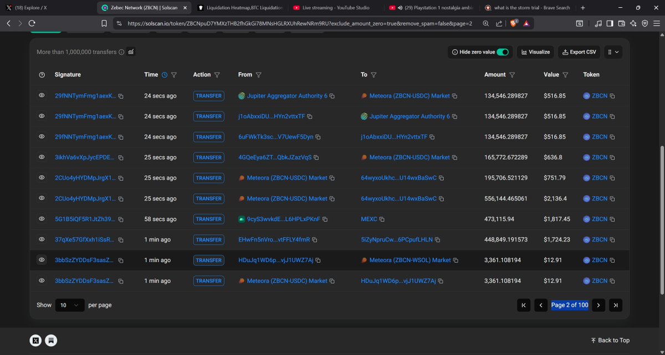
Task: View details eye for $2,136.4 transfer row
Action: point(42,198)
